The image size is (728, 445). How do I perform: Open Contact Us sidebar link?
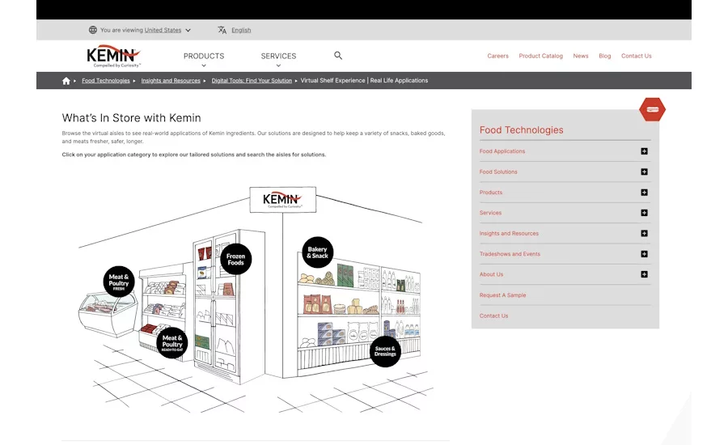point(494,316)
